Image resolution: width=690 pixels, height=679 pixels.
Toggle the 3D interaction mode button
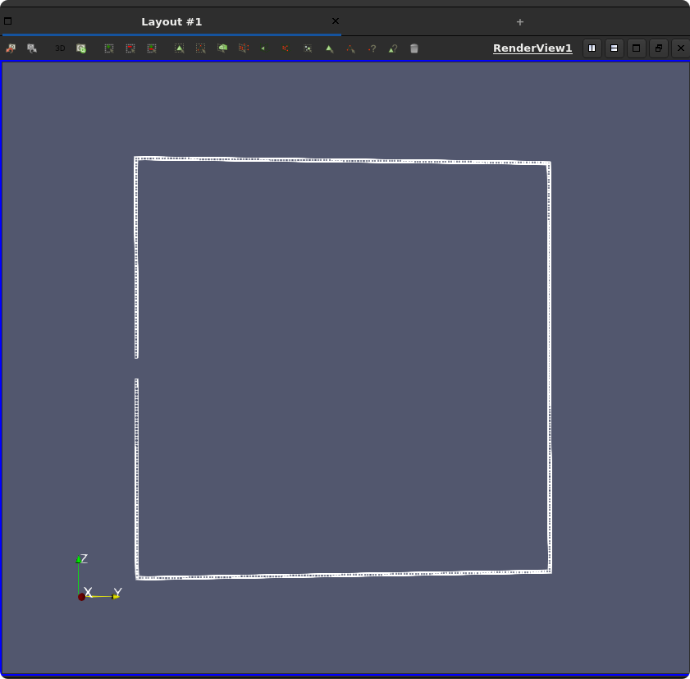point(60,48)
